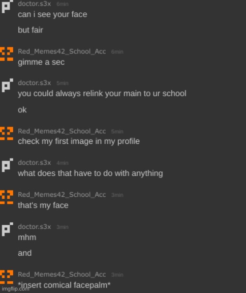Click doctor.s3x avatar beside 'what does that have'

coord(7,165)
